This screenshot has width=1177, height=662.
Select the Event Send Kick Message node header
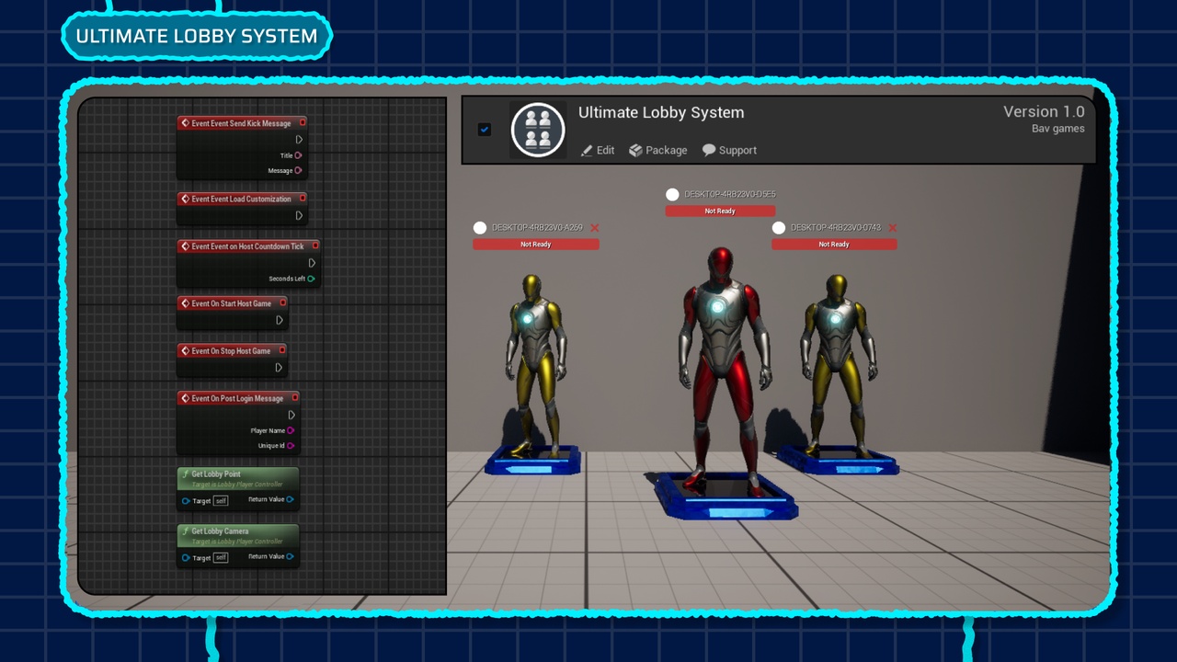click(x=243, y=123)
